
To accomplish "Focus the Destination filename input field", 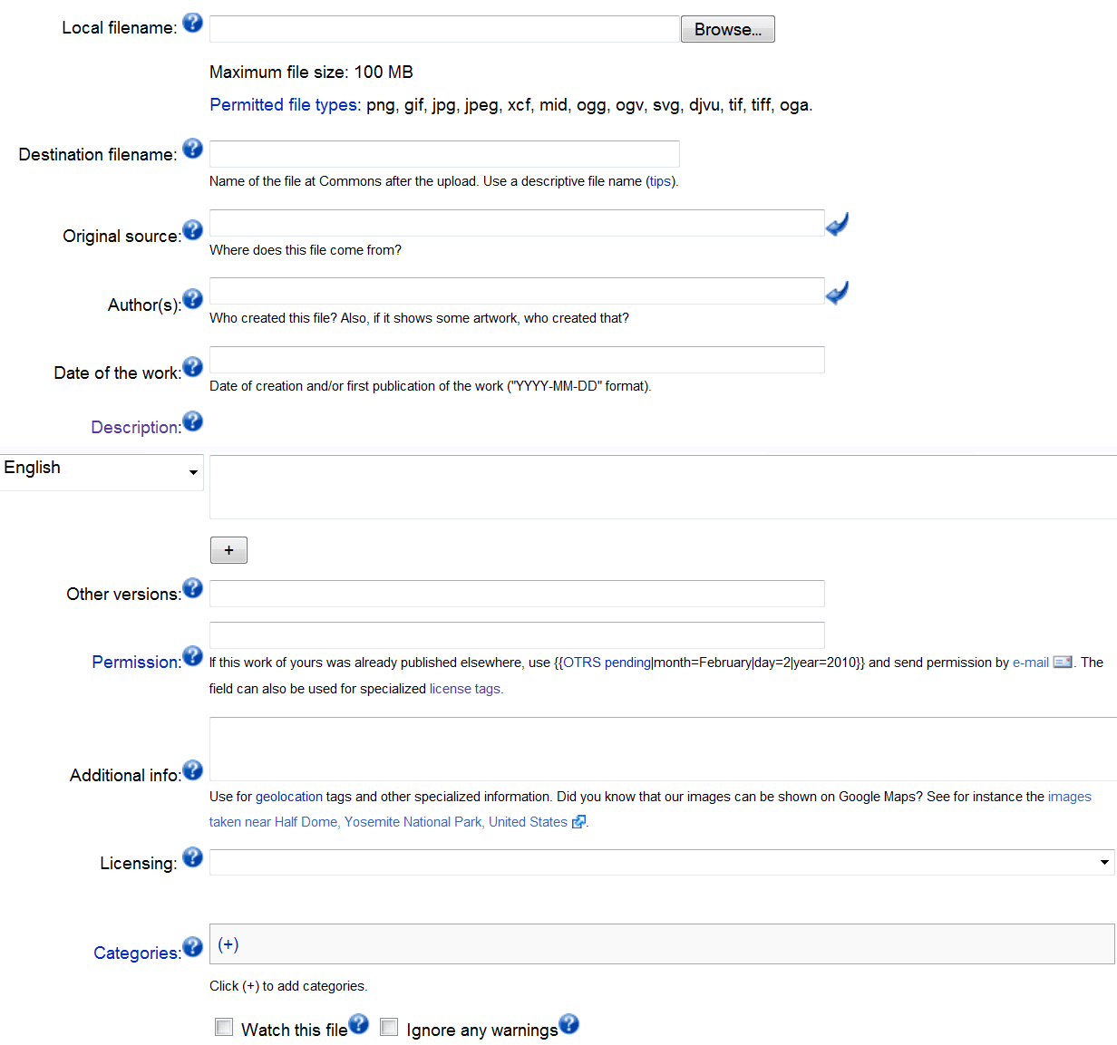I will tap(444, 154).
